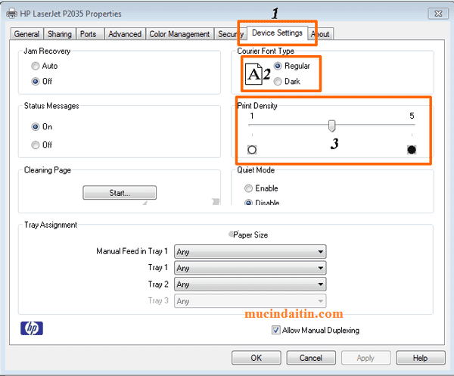This screenshot has height=376, width=454.
Task: Confirm with the OK button
Action: pyautogui.click(x=257, y=358)
